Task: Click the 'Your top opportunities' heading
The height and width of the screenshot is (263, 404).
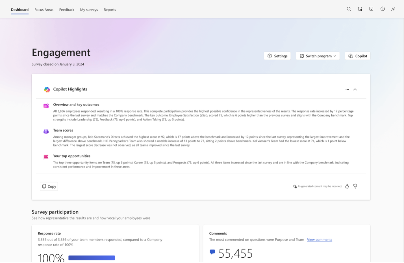Action: click(72, 156)
